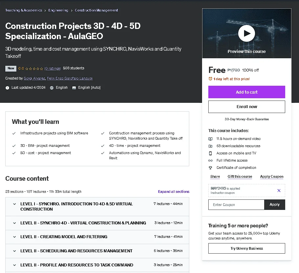Viewport: 299px width, 273px height.
Task: Add the course to cart
Action: (x=246, y=92)
